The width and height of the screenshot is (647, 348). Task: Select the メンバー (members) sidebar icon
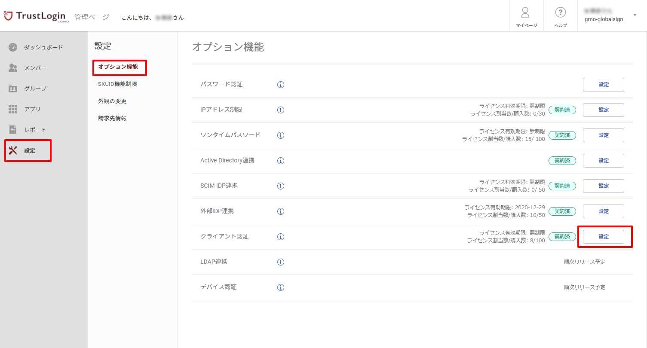pyautogui.click(x=13, y=68)
